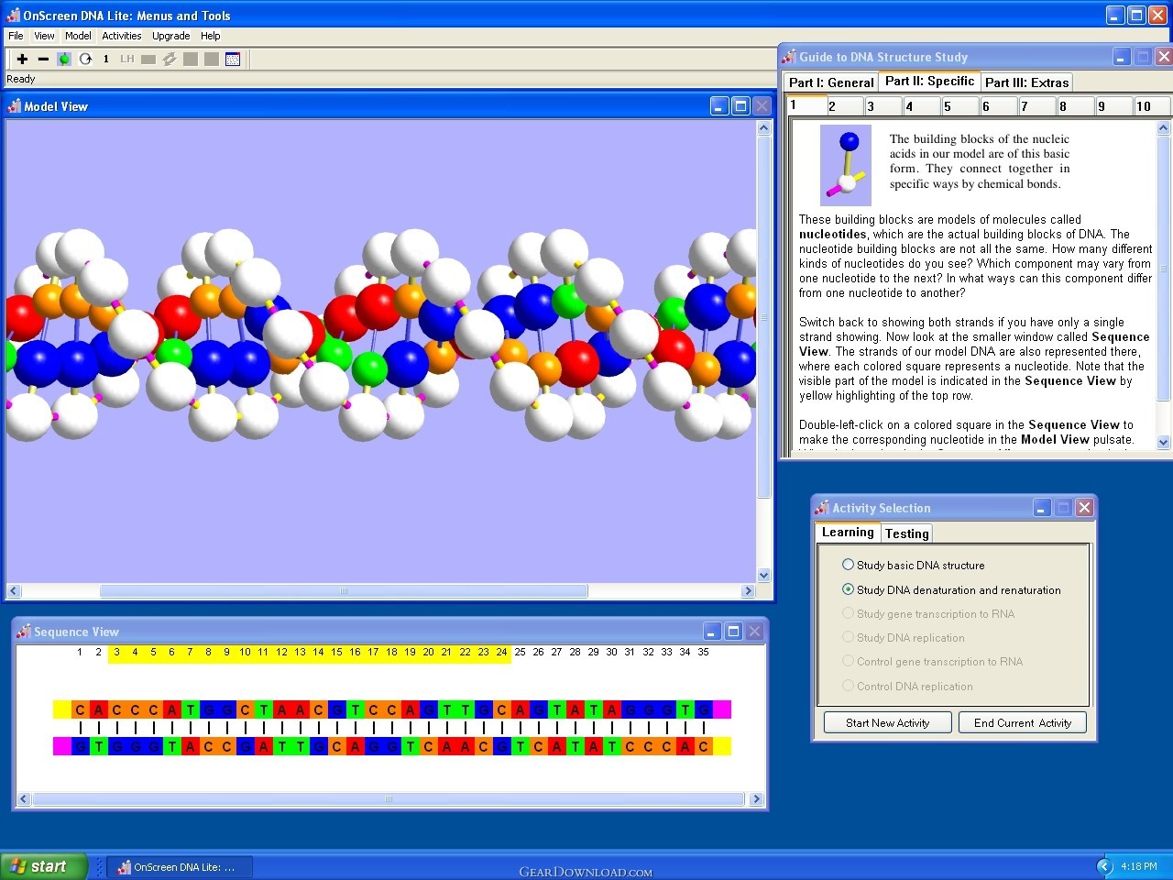1173x880 pixels.
Task: Open the Help menu
Action: click(211, 36)
